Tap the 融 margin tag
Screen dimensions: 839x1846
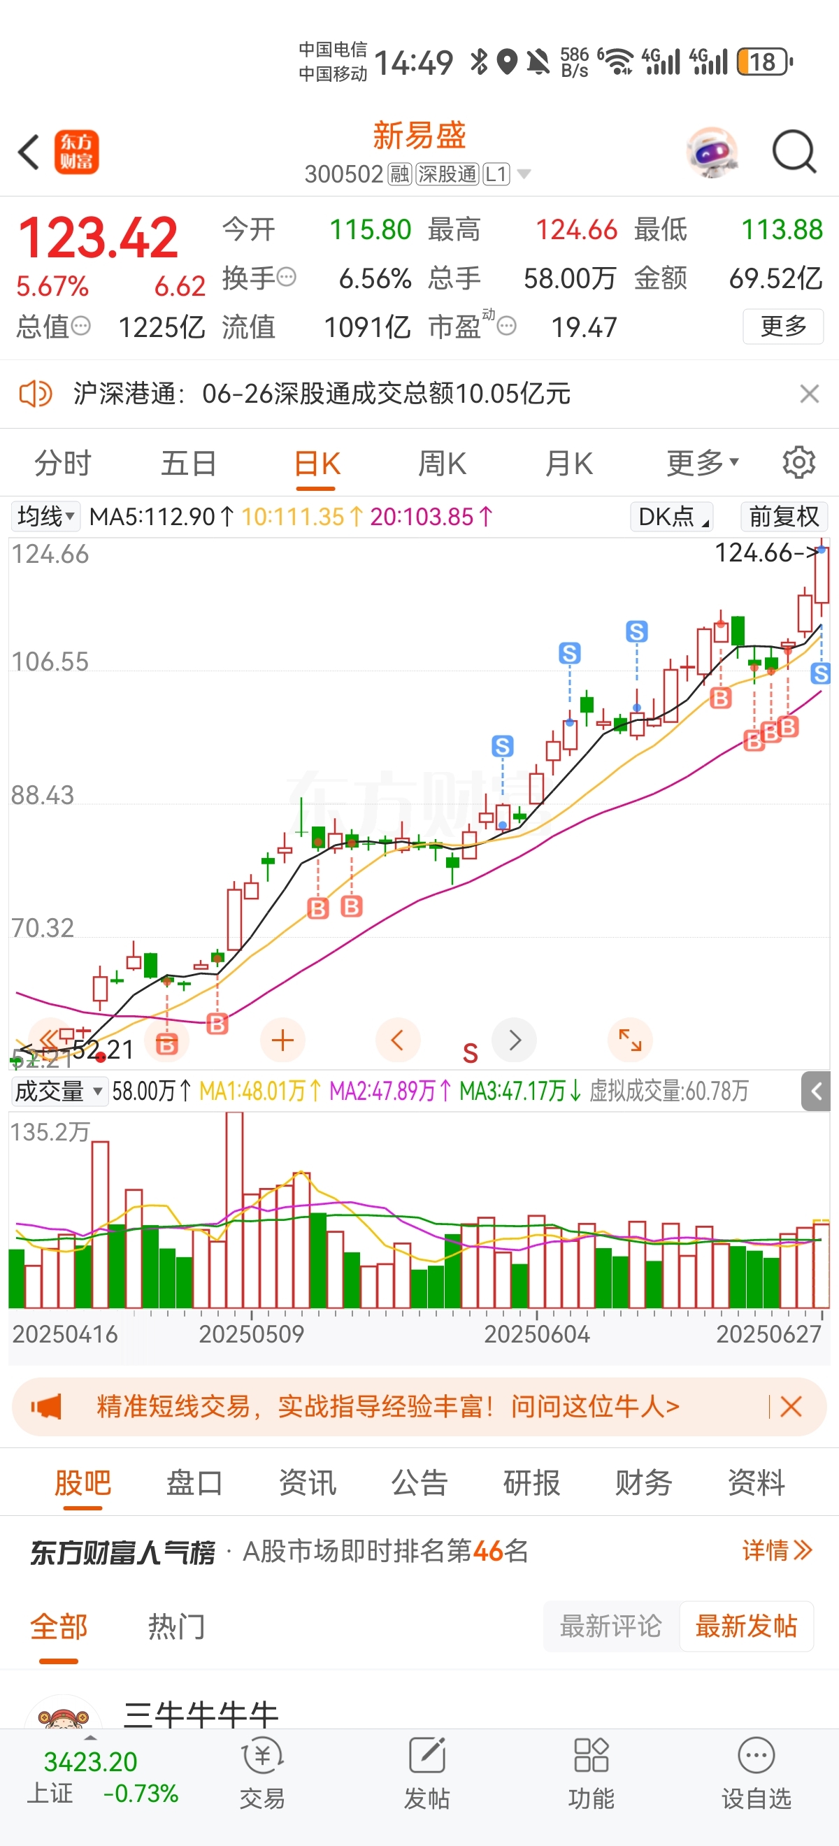pyautogui.click(x=400, y=174)
